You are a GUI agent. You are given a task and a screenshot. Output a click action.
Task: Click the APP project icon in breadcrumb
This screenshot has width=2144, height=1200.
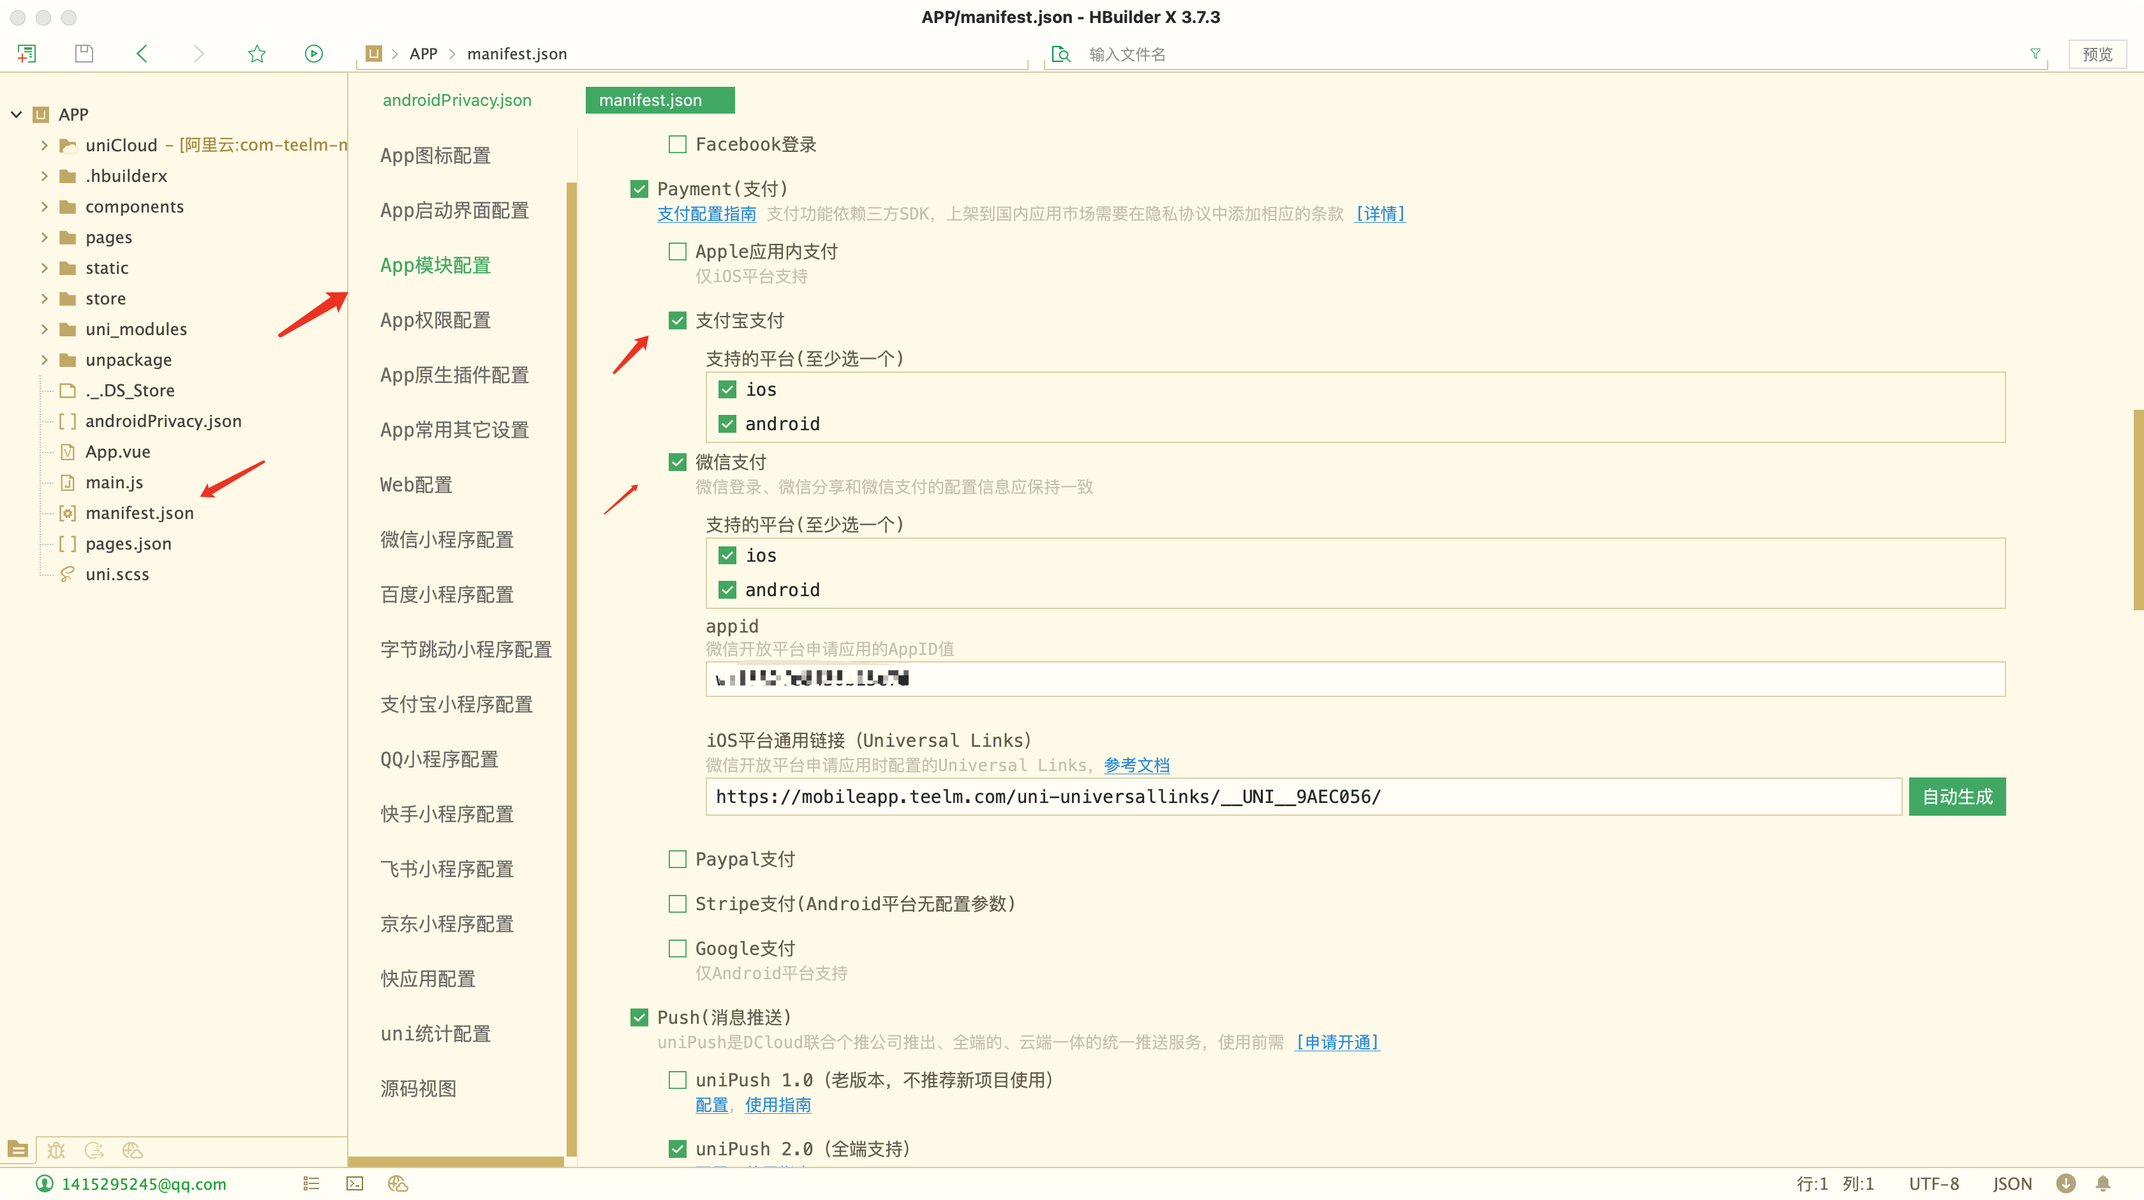374,54
